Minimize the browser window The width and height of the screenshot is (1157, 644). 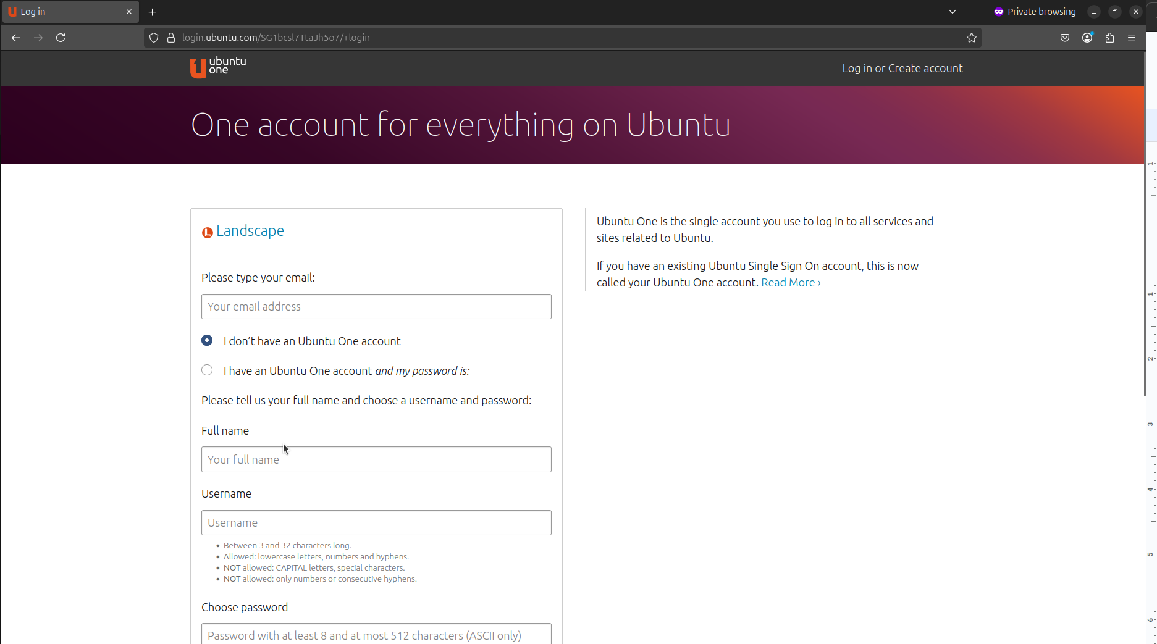(x=1093, y=12)
